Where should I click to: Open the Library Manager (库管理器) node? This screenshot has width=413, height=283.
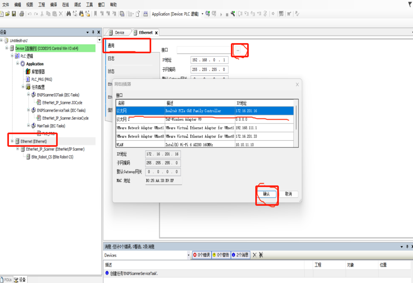click(x=38, y=72)
